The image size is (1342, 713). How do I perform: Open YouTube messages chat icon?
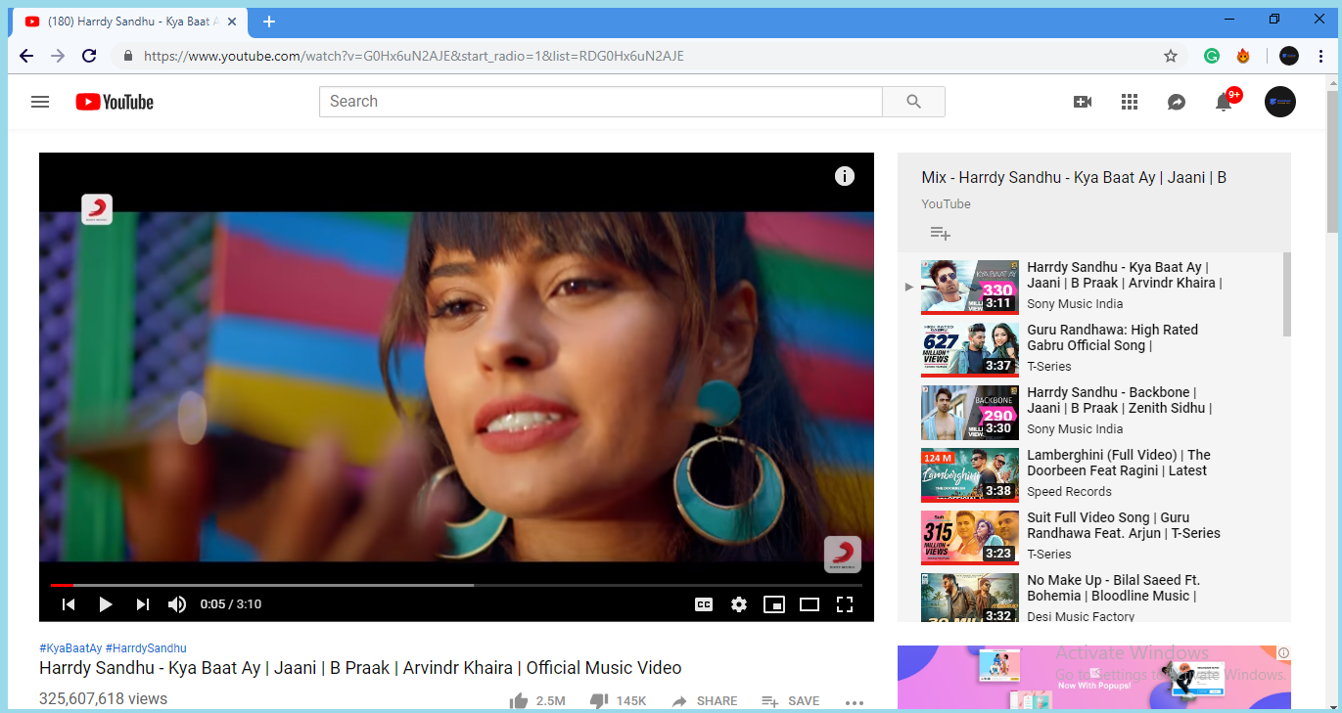[1176, 102]
